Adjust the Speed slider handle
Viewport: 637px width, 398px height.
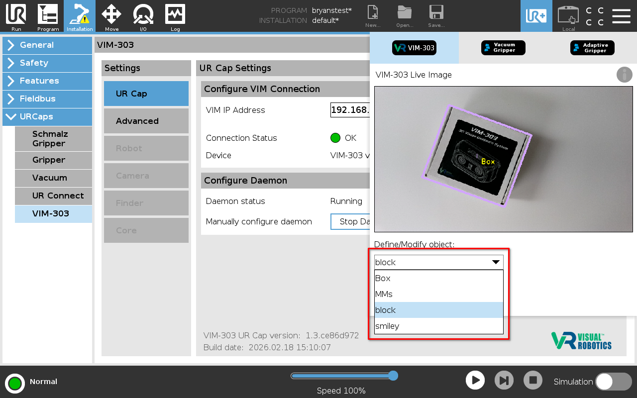click(x=393, y=376)
